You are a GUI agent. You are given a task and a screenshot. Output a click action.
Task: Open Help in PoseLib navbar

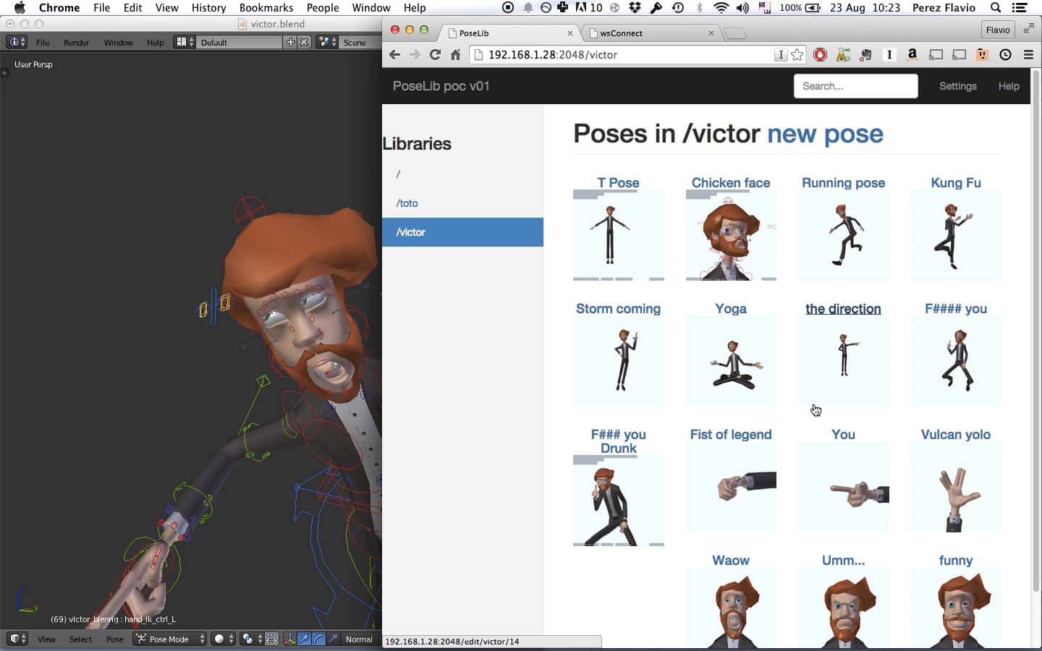pyautogui.click(x=1009, y=86)
